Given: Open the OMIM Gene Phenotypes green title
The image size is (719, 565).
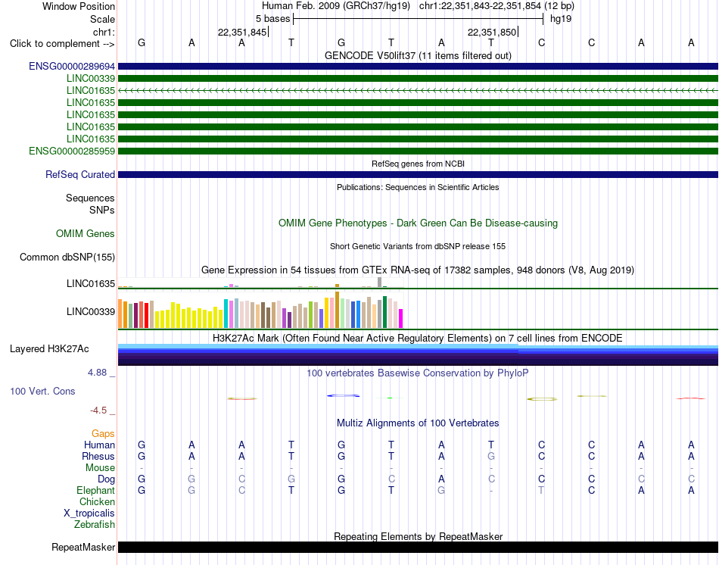Looking at the screenshot, I should [x=418, y=223].
